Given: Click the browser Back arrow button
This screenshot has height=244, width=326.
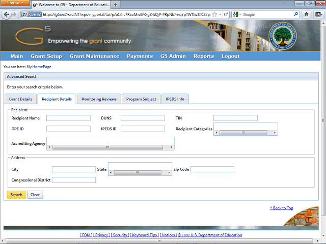Looking at the screenshot, I should point(7,14).
